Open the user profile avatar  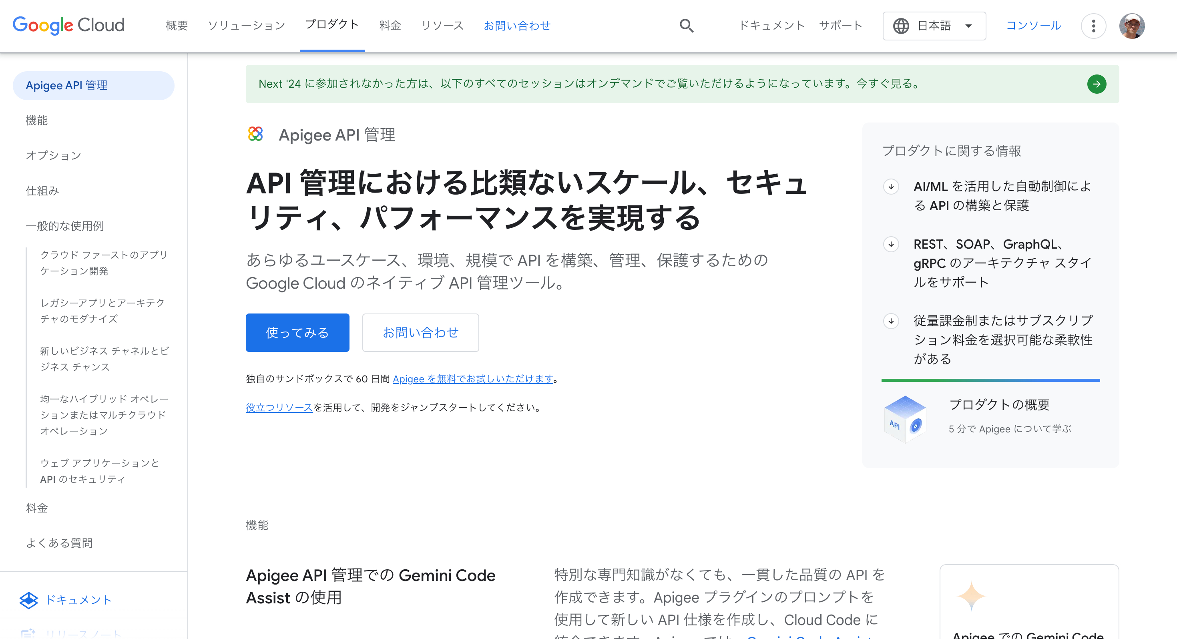1132,26
